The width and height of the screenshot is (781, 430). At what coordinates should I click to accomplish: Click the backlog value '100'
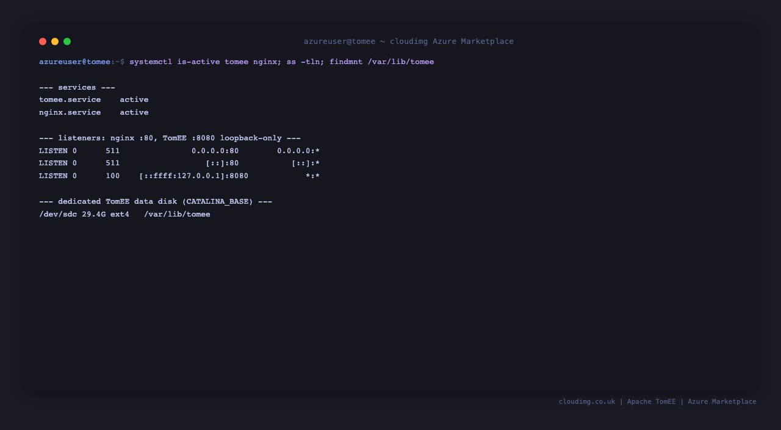click(113, 176)
